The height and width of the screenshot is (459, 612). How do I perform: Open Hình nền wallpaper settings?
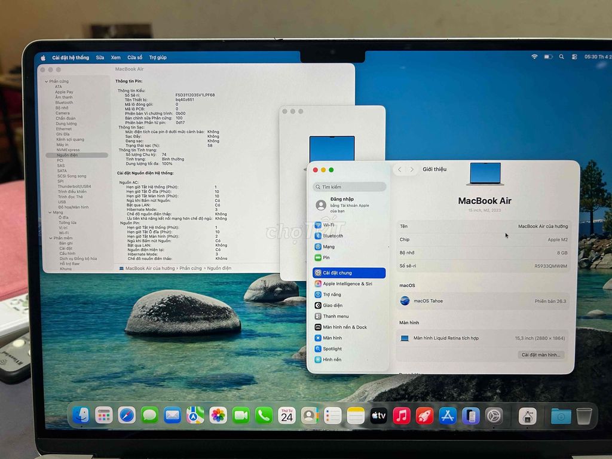tap(349, 359)
